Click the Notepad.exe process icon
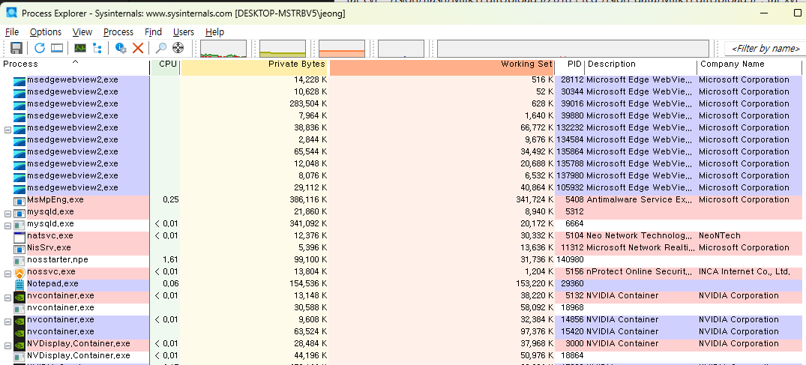The height and width of the screenshot is (365, 806). [x=19, y=284]
